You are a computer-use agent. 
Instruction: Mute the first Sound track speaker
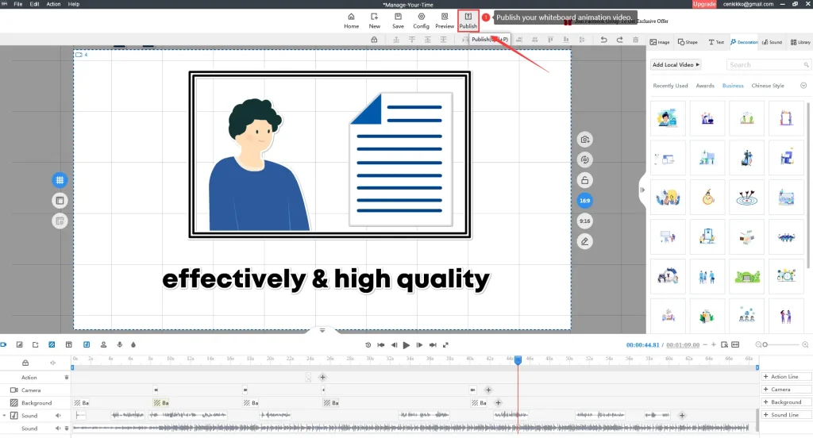click(58, 416)
